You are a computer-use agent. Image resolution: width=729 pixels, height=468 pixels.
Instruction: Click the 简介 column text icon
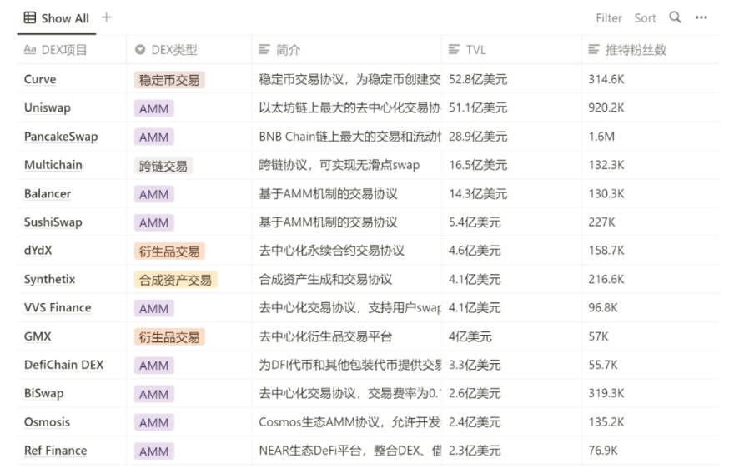[264, 49]
